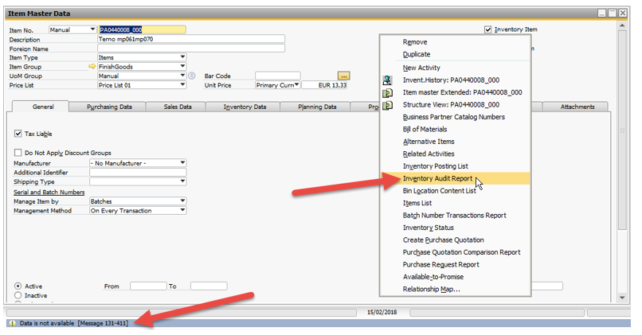Select the Active radio button
Viewport: 642px width, 335px height.
18,286
